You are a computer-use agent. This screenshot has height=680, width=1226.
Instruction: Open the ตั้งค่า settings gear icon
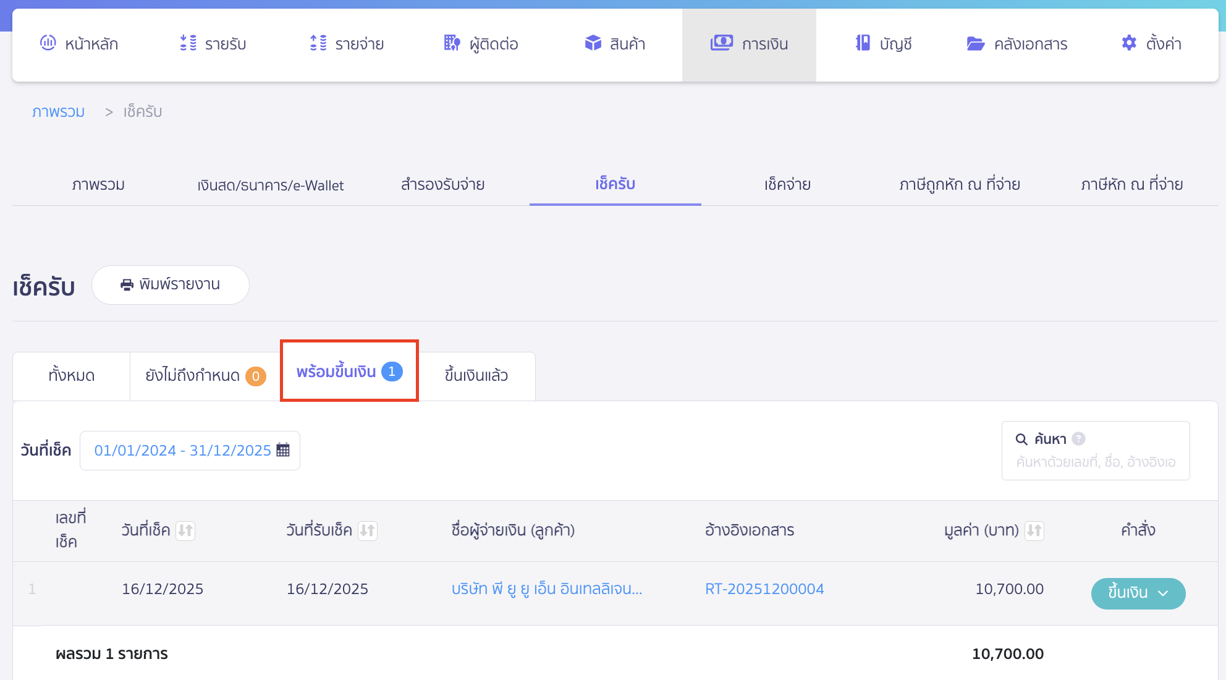(1128, 43)
